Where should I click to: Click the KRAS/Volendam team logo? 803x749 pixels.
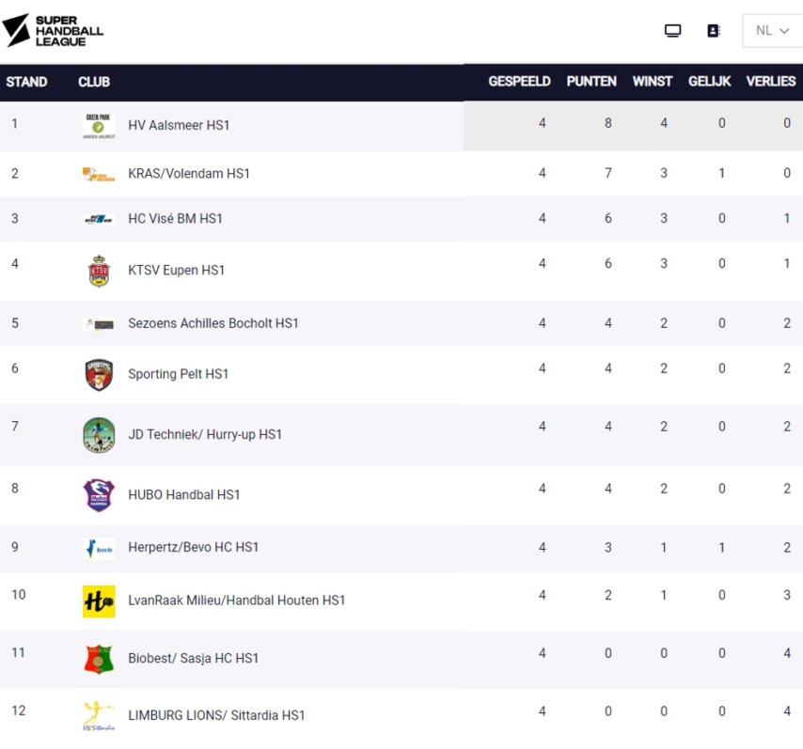[x=98, y=173]
